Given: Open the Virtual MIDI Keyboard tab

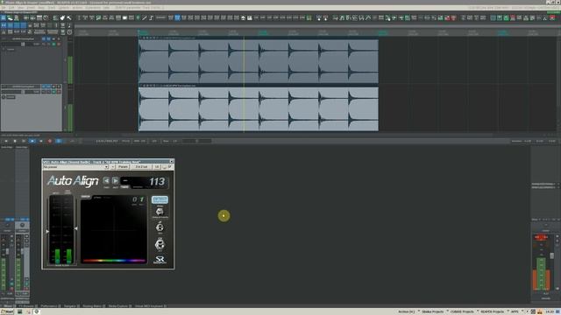Looking at the screenshot, I should (150, 306).
